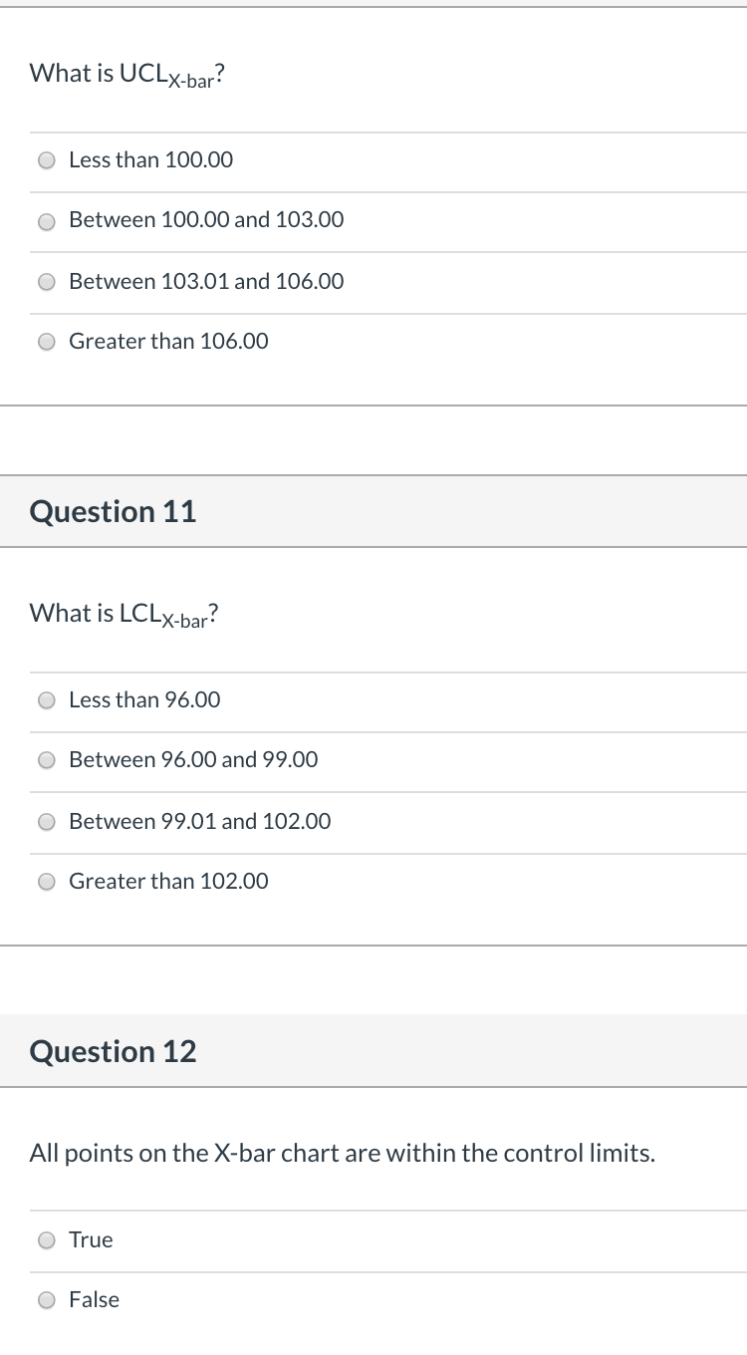Select 'Between 100.00 and 103.00' for UCL question
This screenshot has width=747, height=1355.
point(46,221)
